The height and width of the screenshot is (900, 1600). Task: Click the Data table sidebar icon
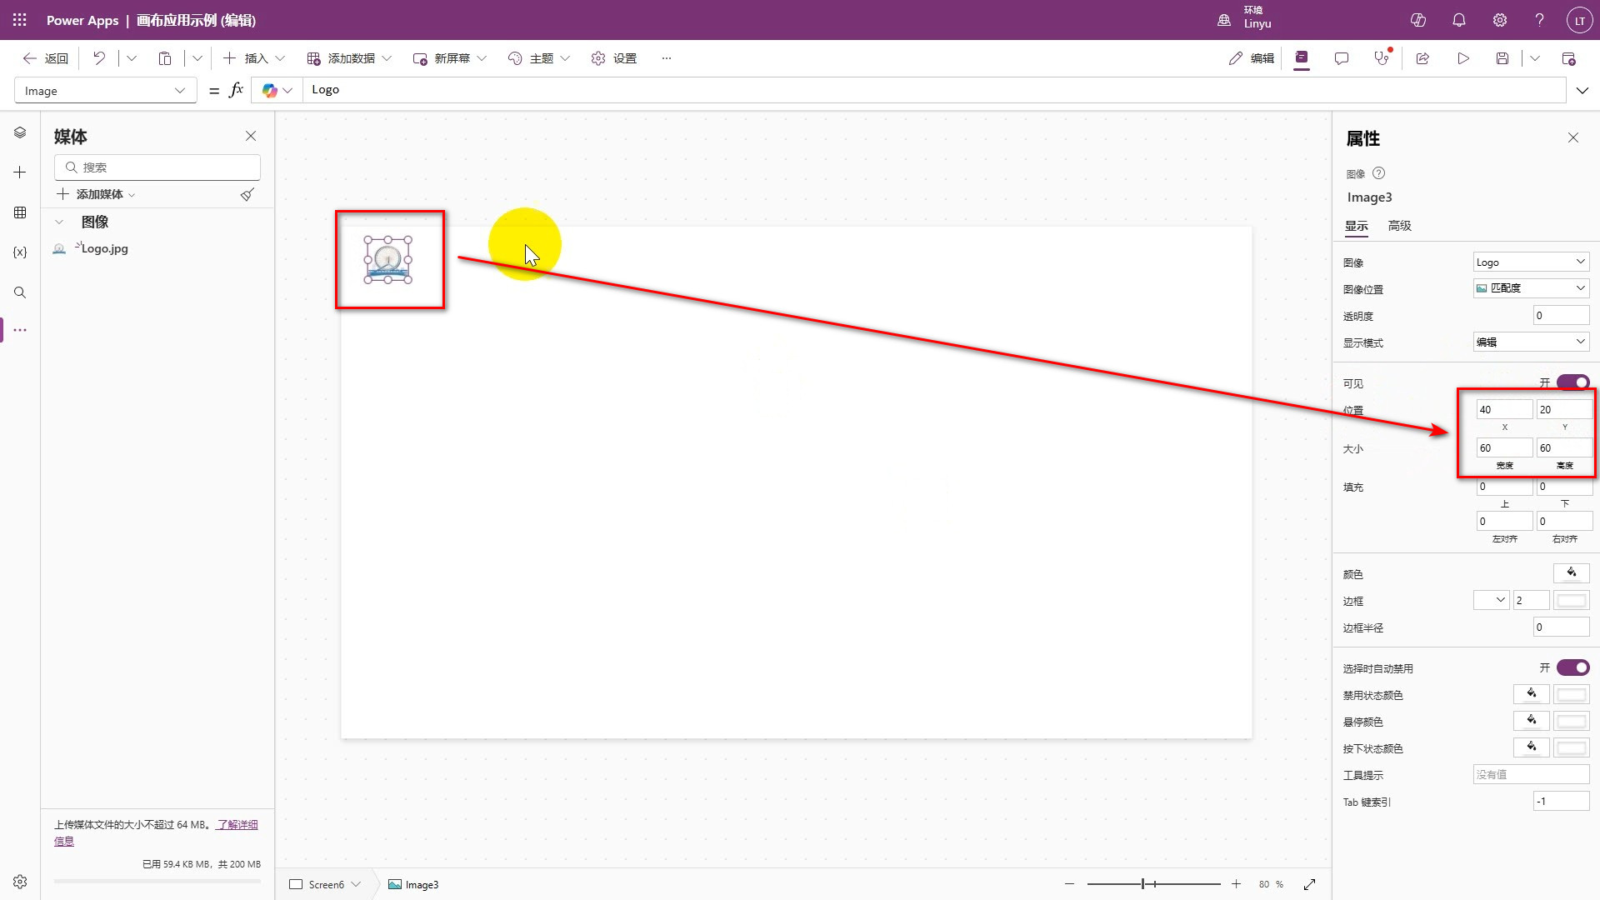click(x=20, y=212)
